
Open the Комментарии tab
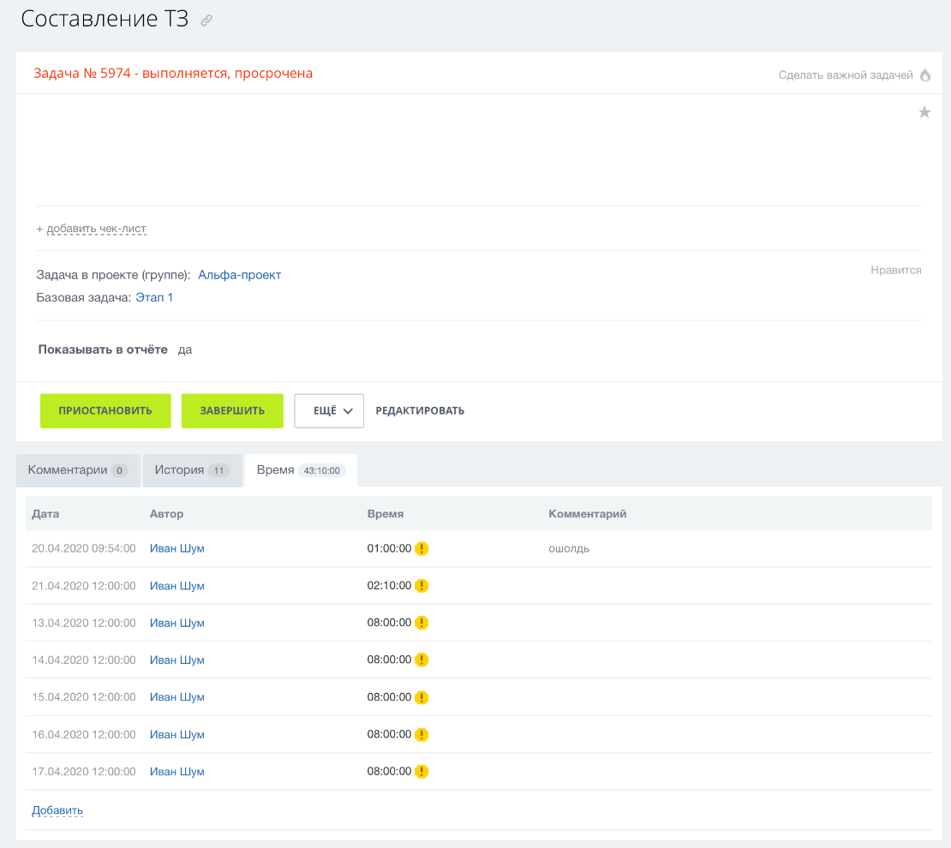click(77, 470)
